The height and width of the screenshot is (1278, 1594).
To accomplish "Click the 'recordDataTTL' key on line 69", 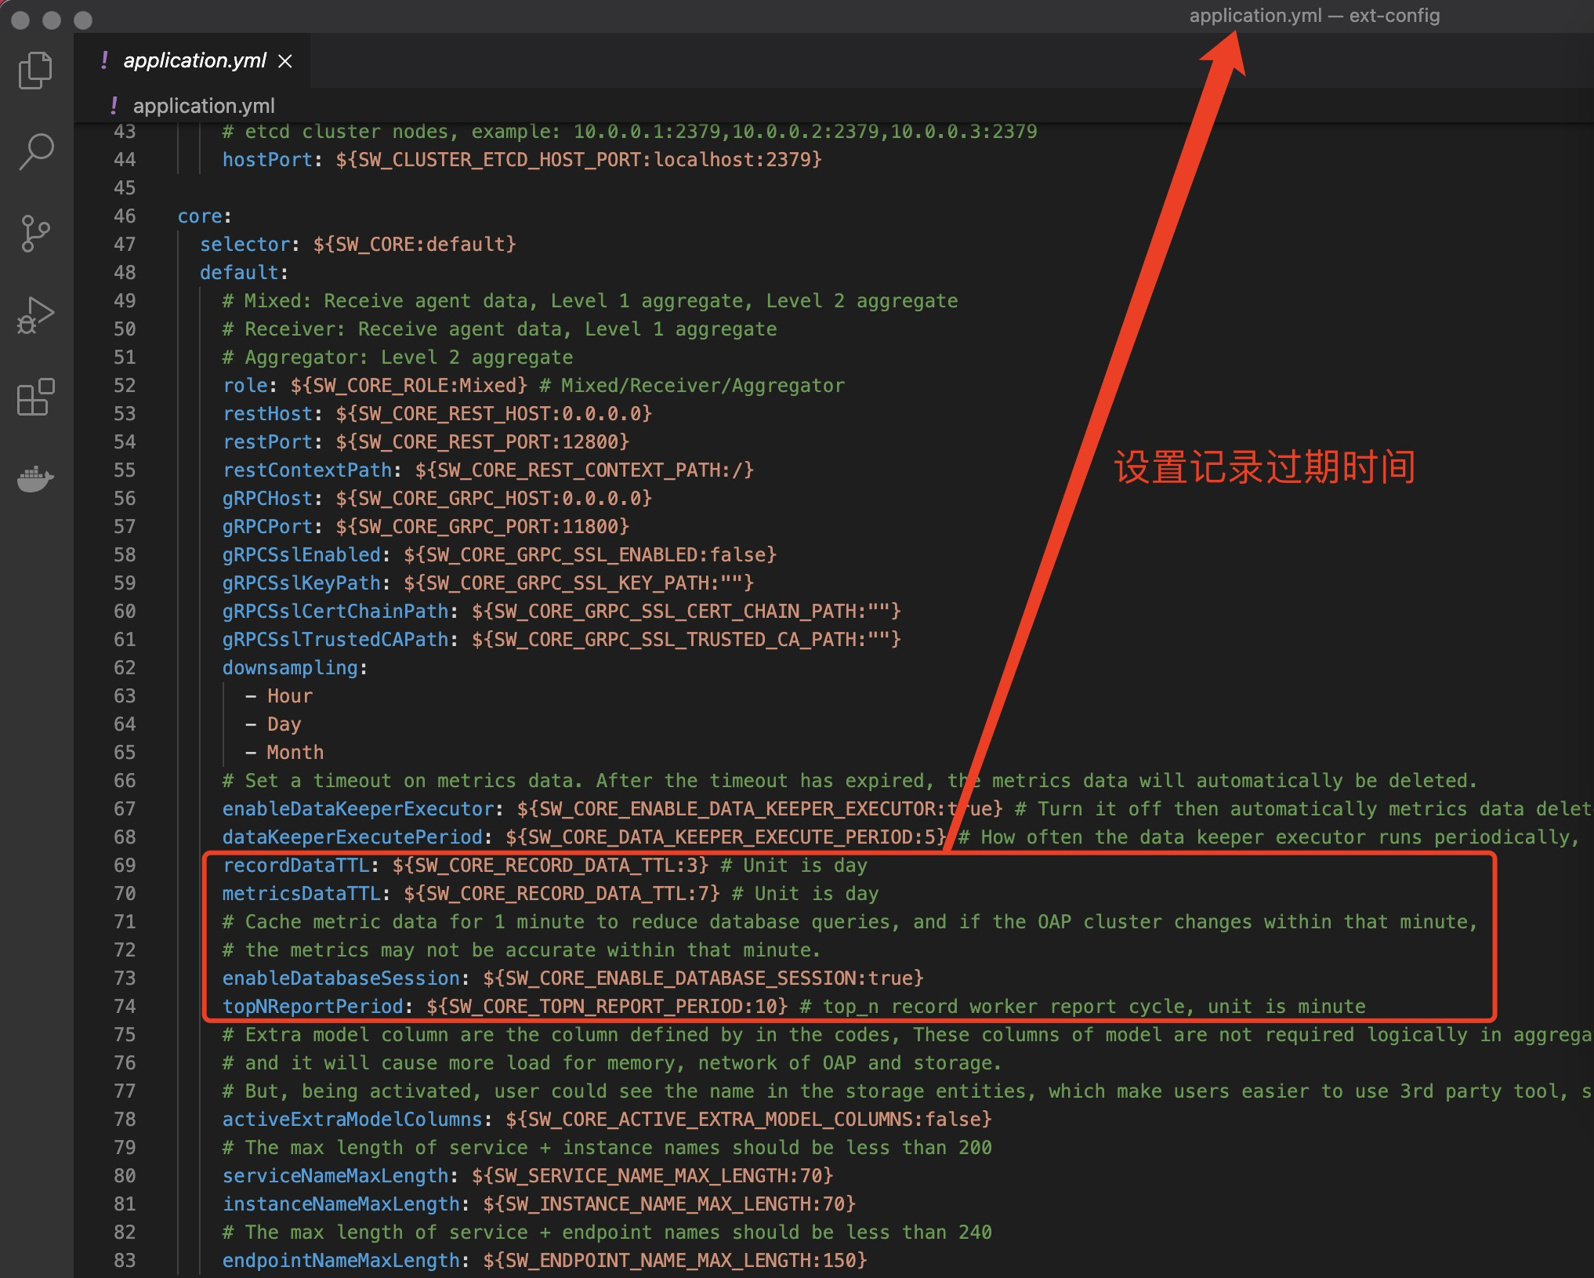I will click(x=296, y=865).
